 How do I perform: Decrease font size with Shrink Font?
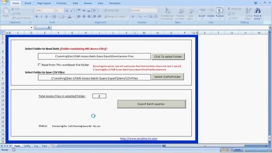click(x=71, y=11)
